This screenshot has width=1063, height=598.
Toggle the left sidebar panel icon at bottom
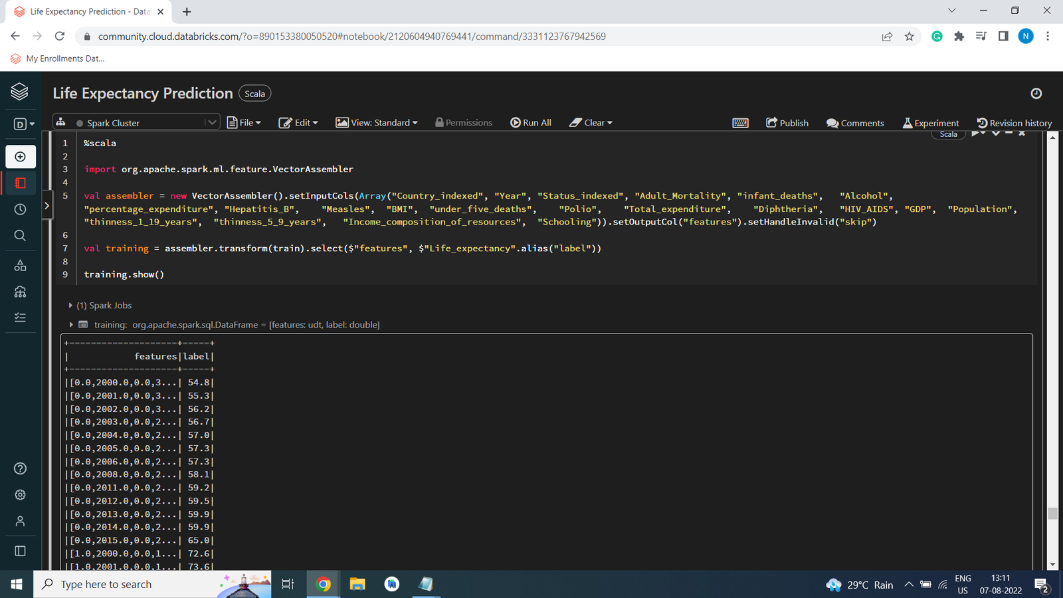tap(21, 551)
